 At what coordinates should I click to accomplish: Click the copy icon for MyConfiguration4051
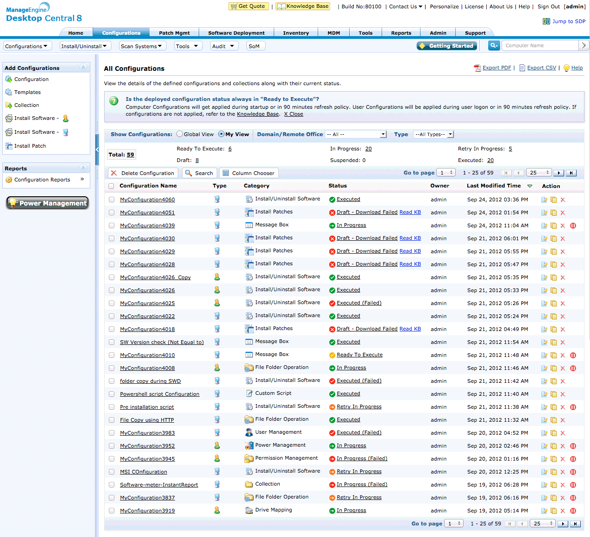click(553, 213)
